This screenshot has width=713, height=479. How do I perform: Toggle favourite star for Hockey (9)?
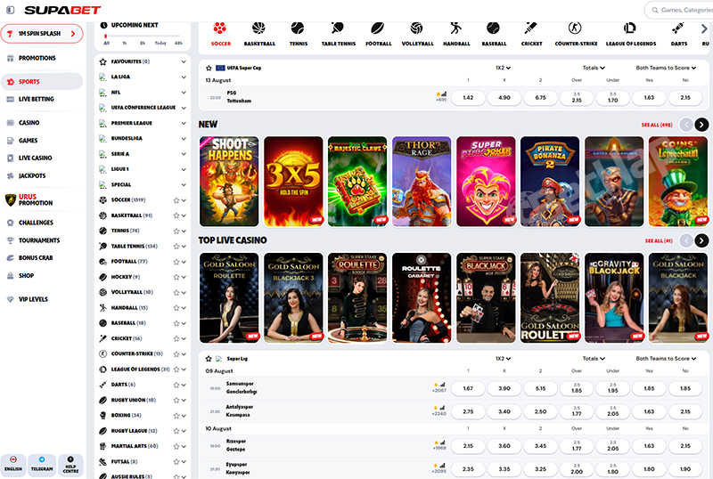tap(176, 277)
